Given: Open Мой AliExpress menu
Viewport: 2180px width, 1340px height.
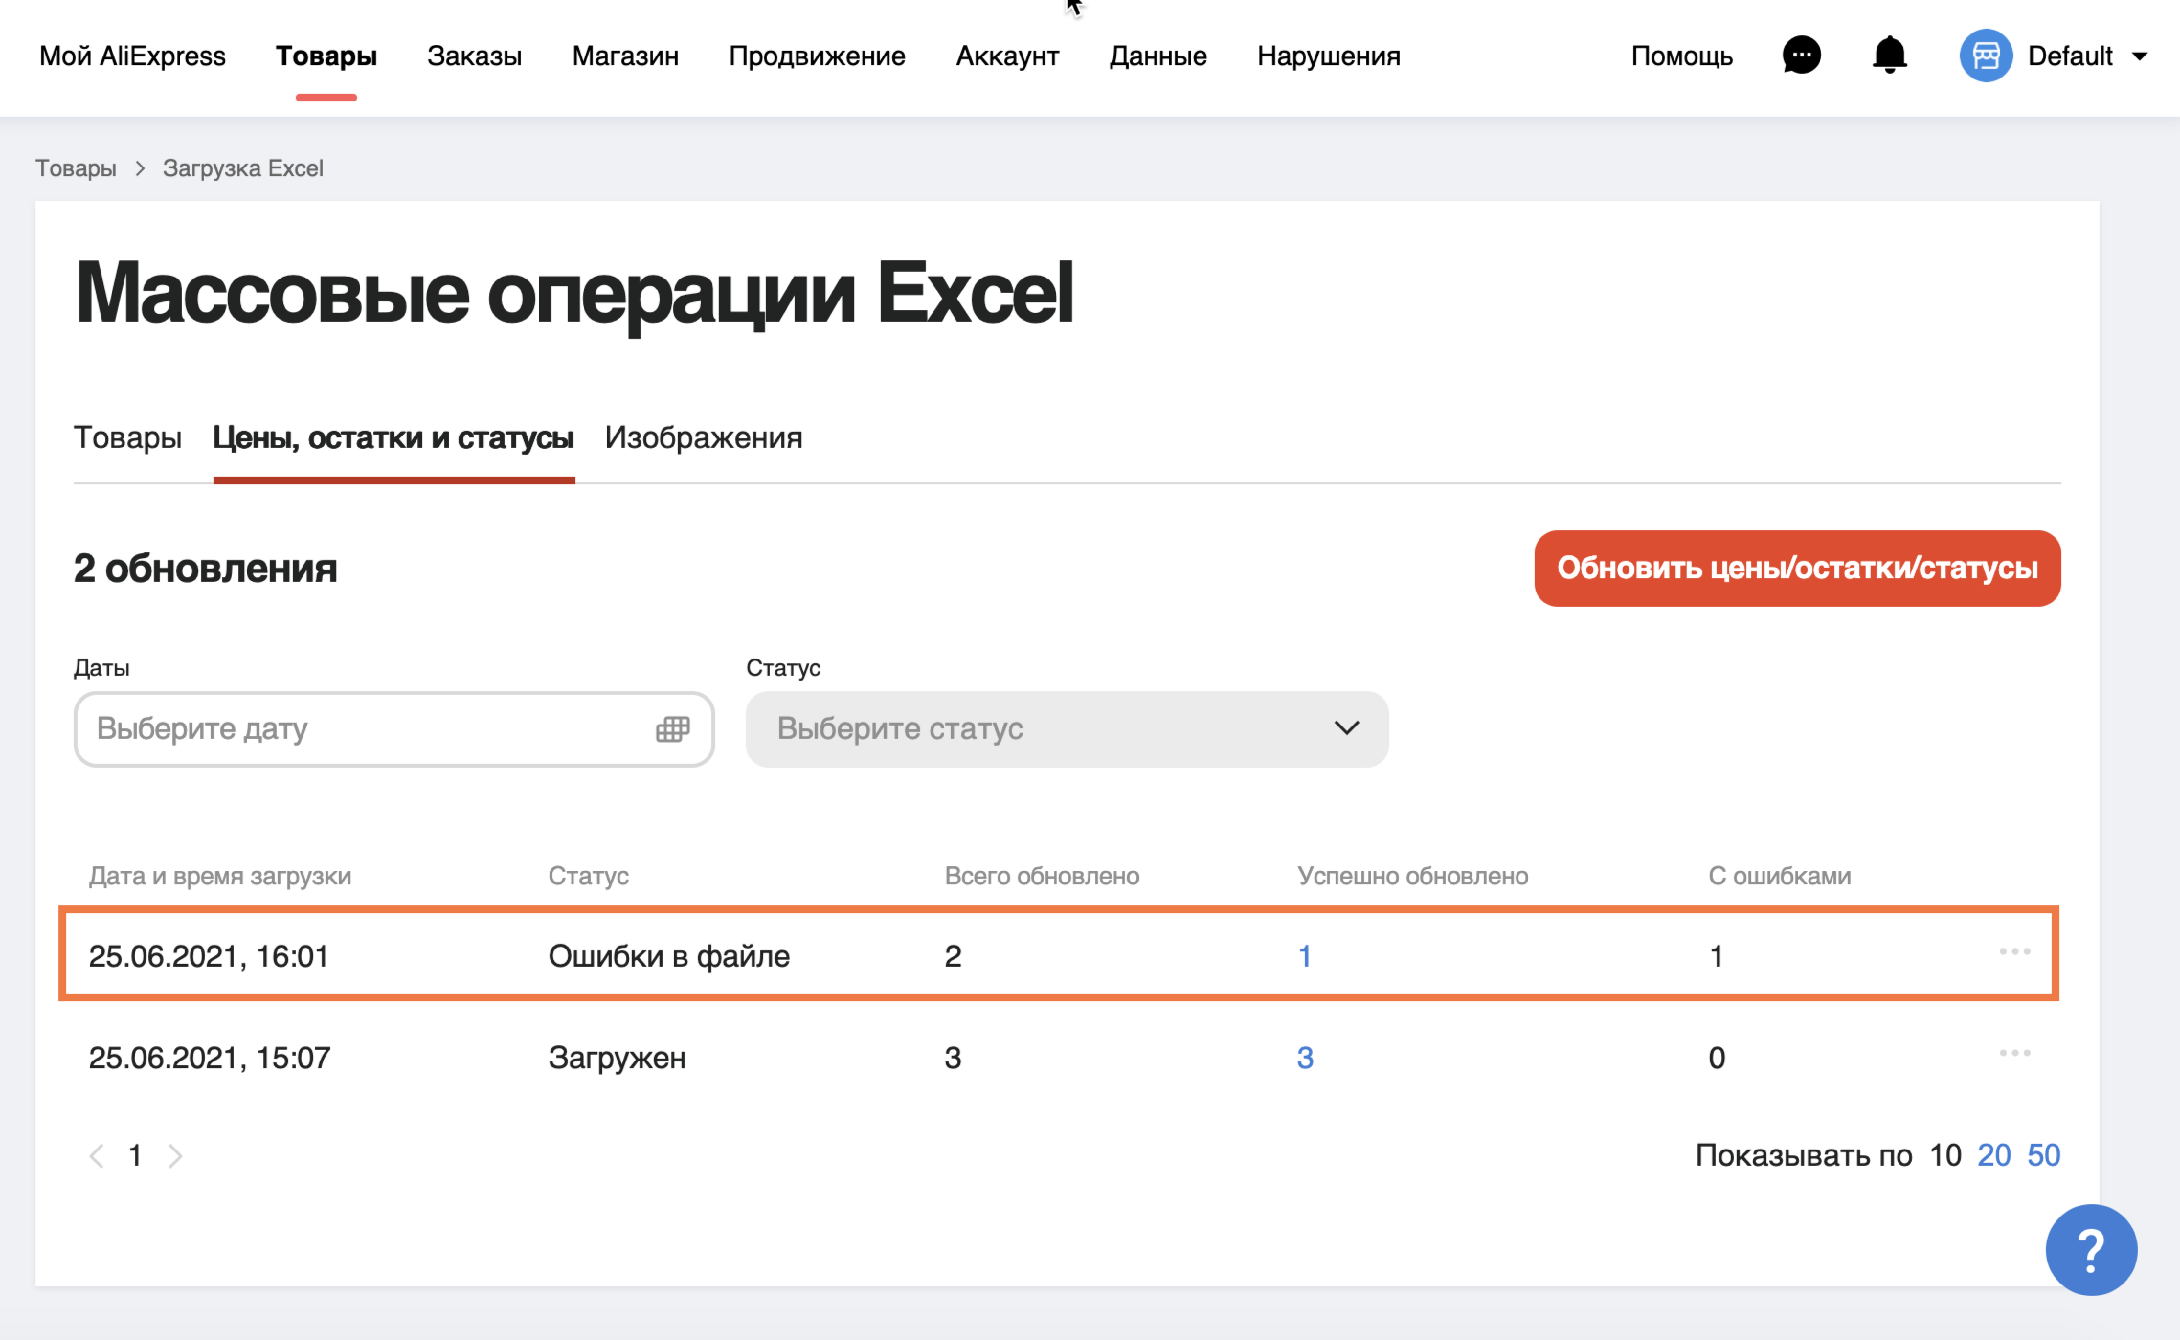Looking at the screenshot, I should click(x=132, y=56).
